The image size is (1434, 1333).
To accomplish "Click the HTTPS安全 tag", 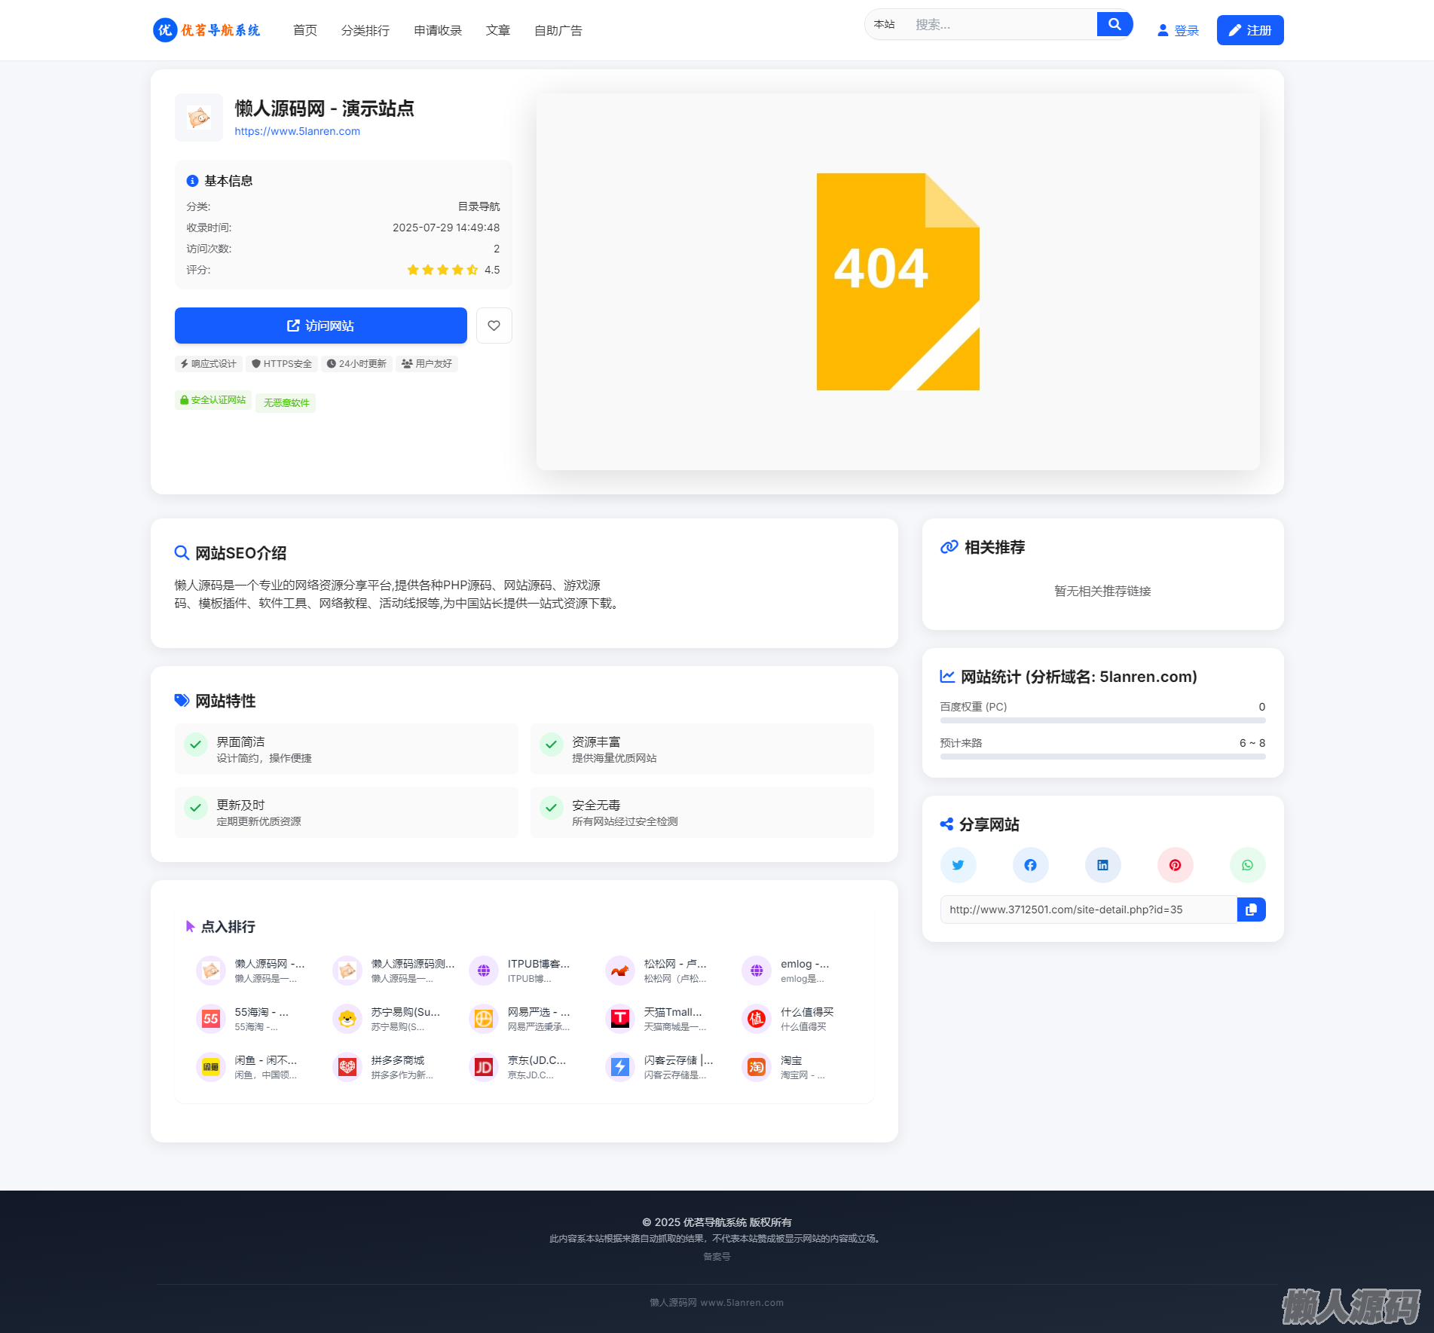I will (282, 364).
